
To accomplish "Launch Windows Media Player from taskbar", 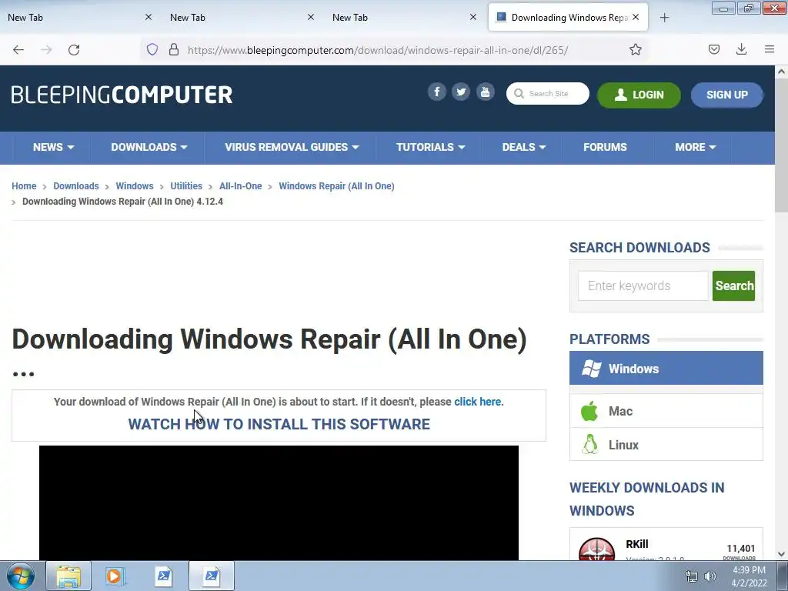I will pyautogui.click(x=115, y=576).
